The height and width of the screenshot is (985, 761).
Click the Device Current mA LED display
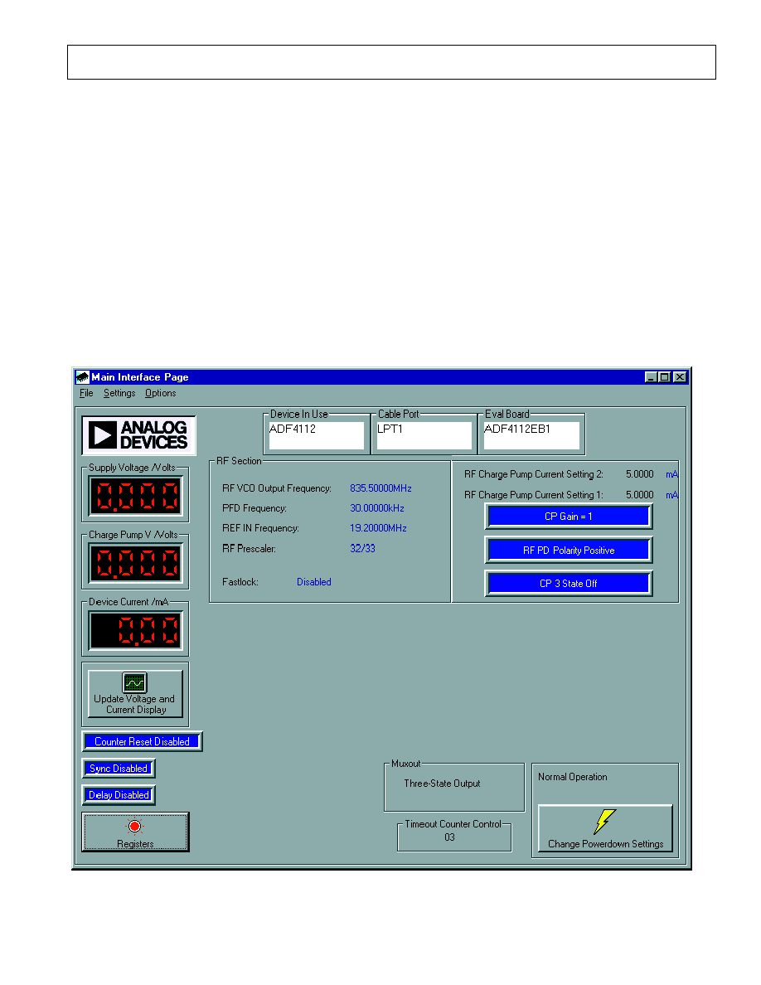pyautogui.click(x=136, y=630)
